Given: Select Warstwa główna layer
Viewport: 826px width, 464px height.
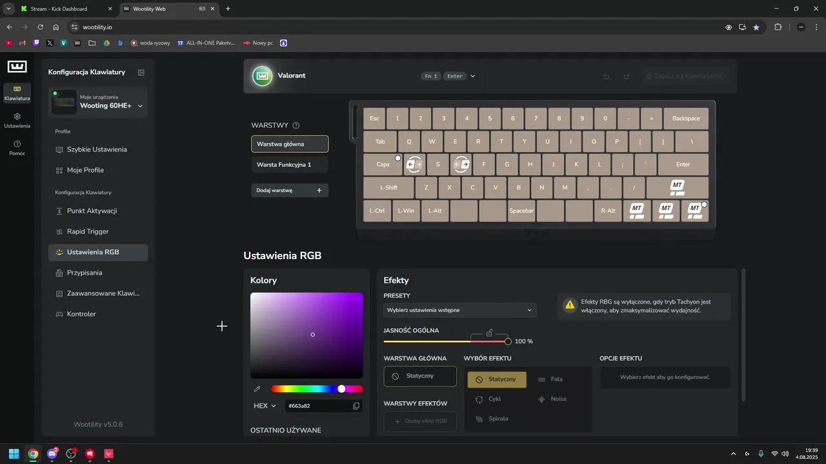Looking at the screenshot, I should 290,144.
